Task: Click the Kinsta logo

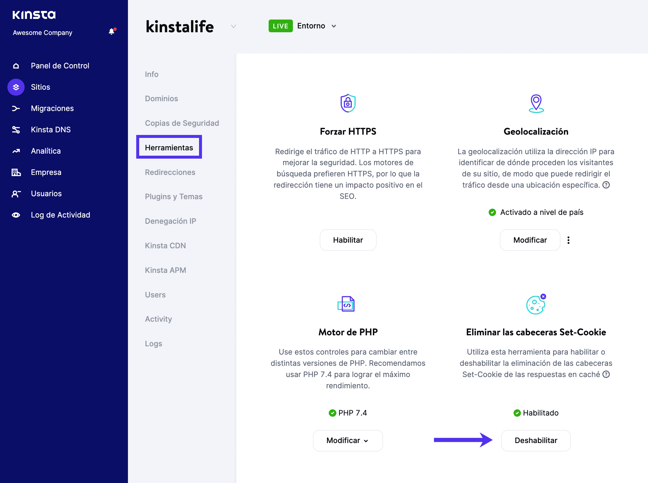Action: point(34,14)
